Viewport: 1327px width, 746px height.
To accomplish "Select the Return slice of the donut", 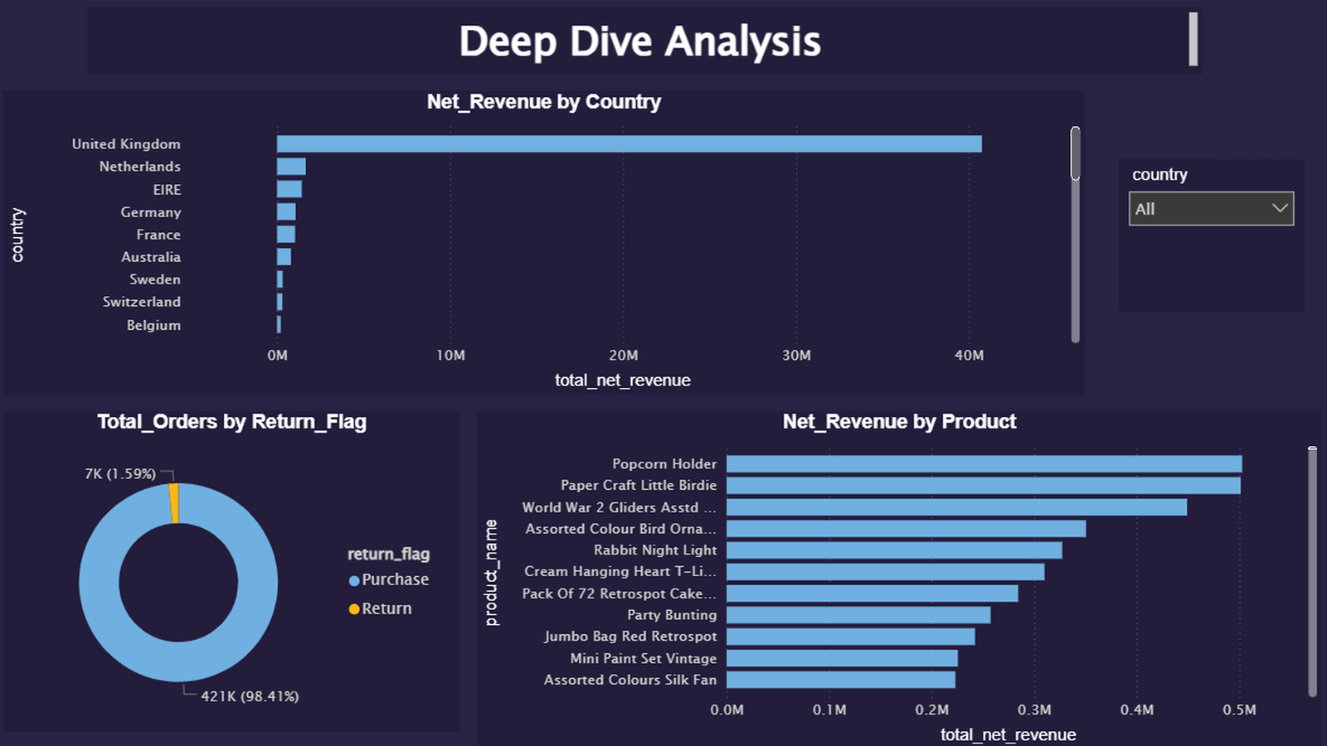I will click(174, 503).
